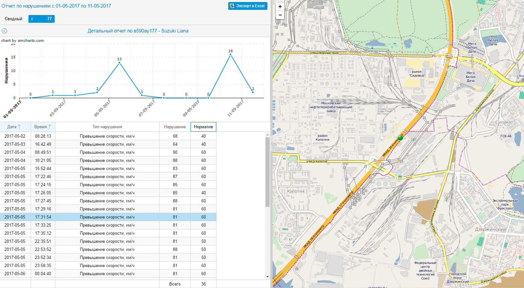Select the row with time 17:24:15
524x288 pixels.
point(108,185)
